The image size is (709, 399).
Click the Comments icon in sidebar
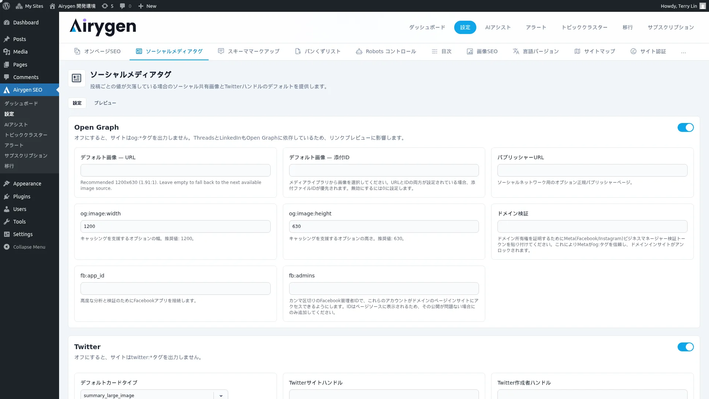pyautogui.click(x=7, y=77)
